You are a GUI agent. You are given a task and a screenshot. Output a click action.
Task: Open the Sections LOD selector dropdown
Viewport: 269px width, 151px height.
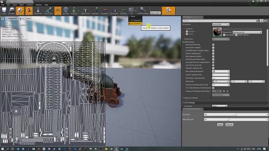coord(221,24)
